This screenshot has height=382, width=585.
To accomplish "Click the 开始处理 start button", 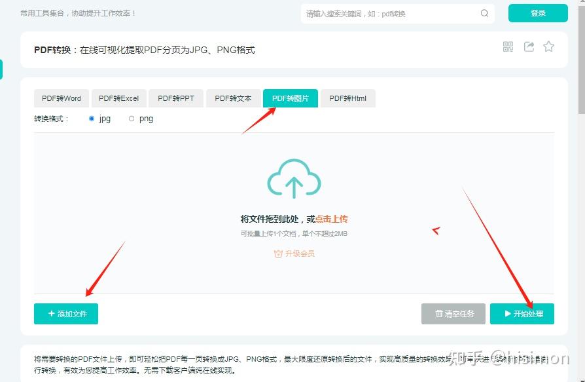I will [522, 314].
